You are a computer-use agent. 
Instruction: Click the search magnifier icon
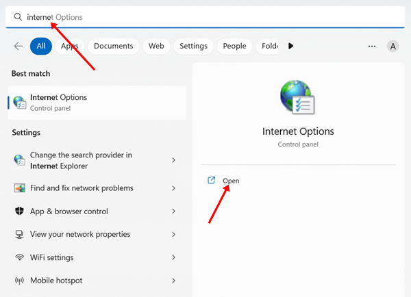(18, 16)
